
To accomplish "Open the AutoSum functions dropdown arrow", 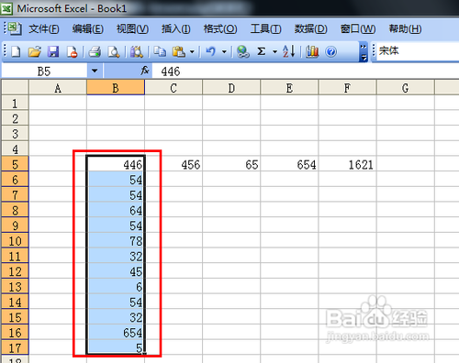I will coord(274,51).
